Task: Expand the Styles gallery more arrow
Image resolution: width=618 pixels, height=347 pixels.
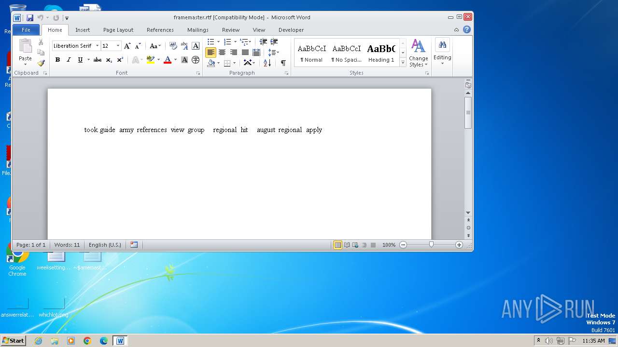Action: (x=403, y=63)
